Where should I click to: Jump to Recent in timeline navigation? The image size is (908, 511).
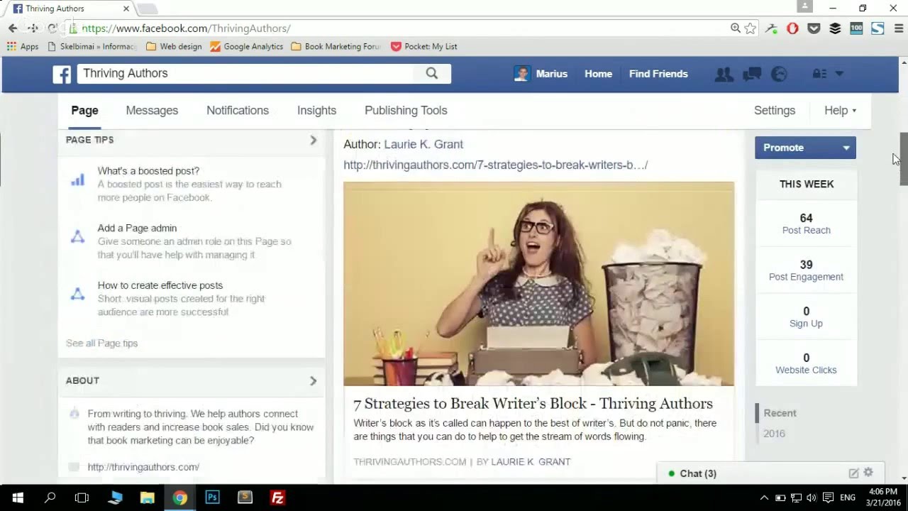pos(780,413)
